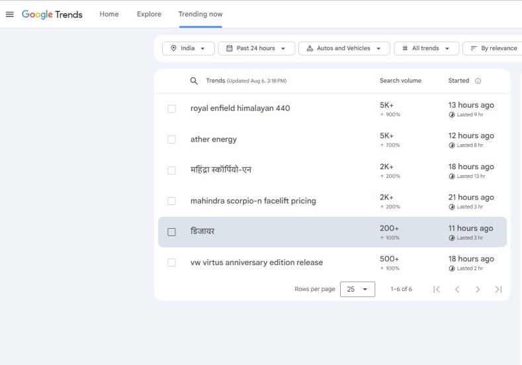Image resolution: width=522 pixels, height=365 pixels.
Task: Click the Search volume column header
Action: point(400,81)
